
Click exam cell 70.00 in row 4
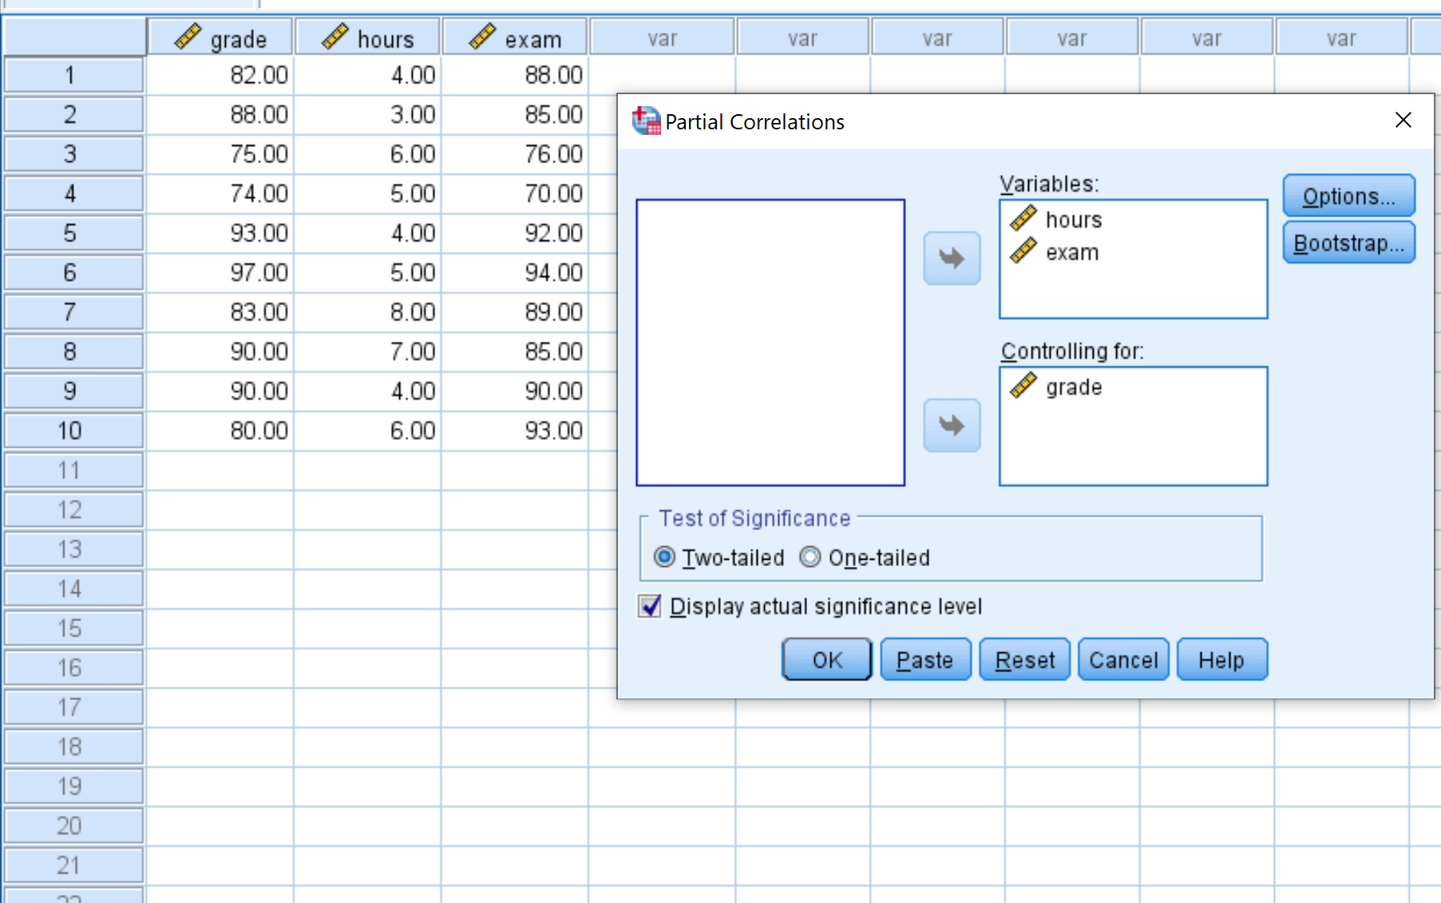click(x=515, y=194)
